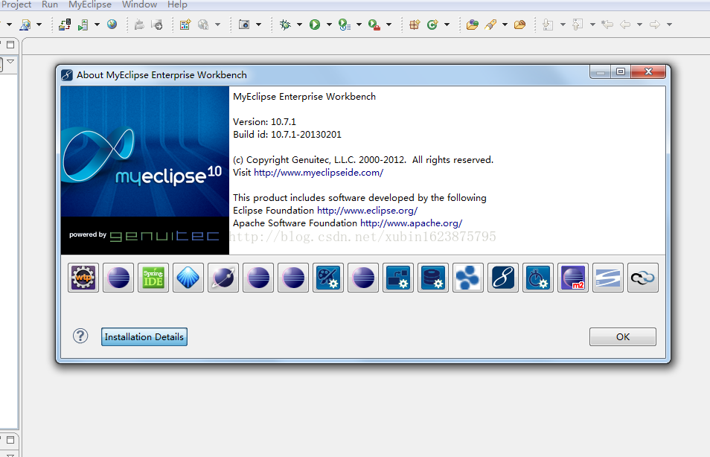Click the New Java Class icon
The image size is (710, 457).
click(x=433, y=25)
